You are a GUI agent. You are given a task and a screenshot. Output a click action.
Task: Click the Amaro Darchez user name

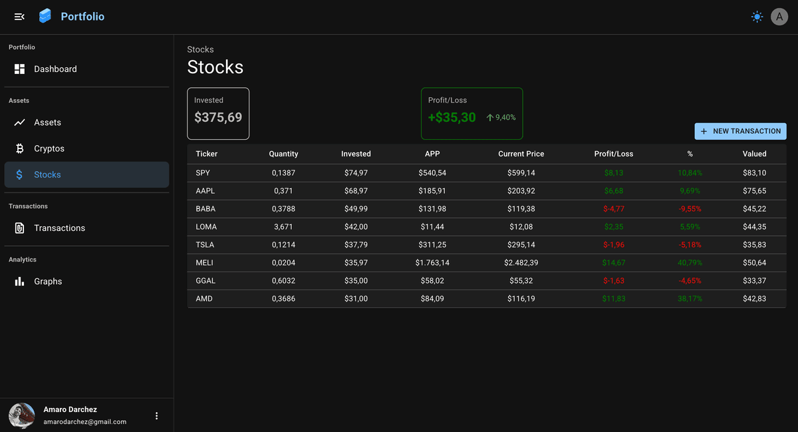point(70,409)
